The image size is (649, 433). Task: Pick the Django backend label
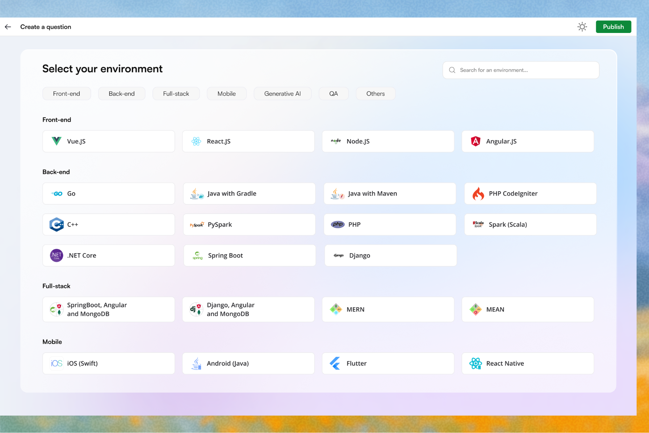pos(360,255)
